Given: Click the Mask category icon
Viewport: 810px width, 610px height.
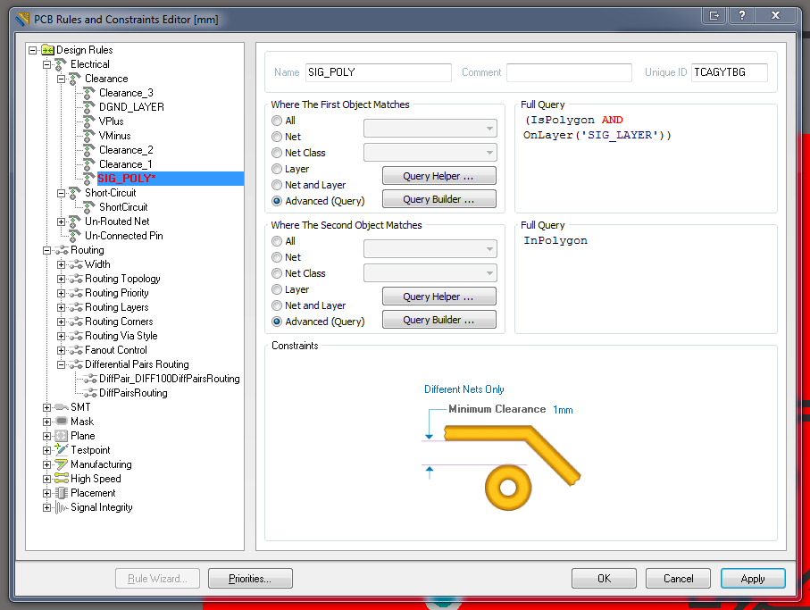Looking at the screenshot, I should (x=62, y=422).
